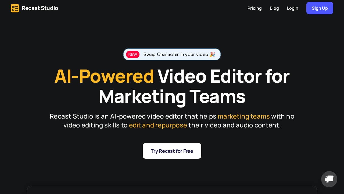Click Try Recast for Free button
The width and height of the screenshot is (344, 194).
172,151
